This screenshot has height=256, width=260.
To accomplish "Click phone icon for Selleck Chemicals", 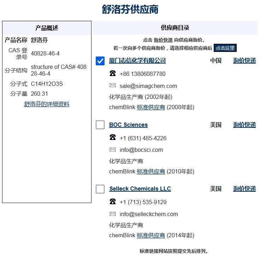I will (x=113, y=202).
